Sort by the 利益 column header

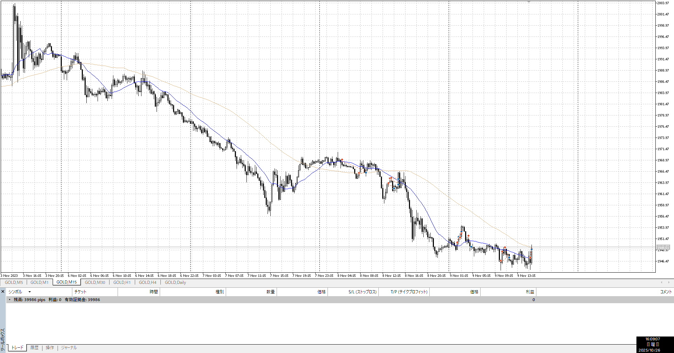click(x=530, y=292)
